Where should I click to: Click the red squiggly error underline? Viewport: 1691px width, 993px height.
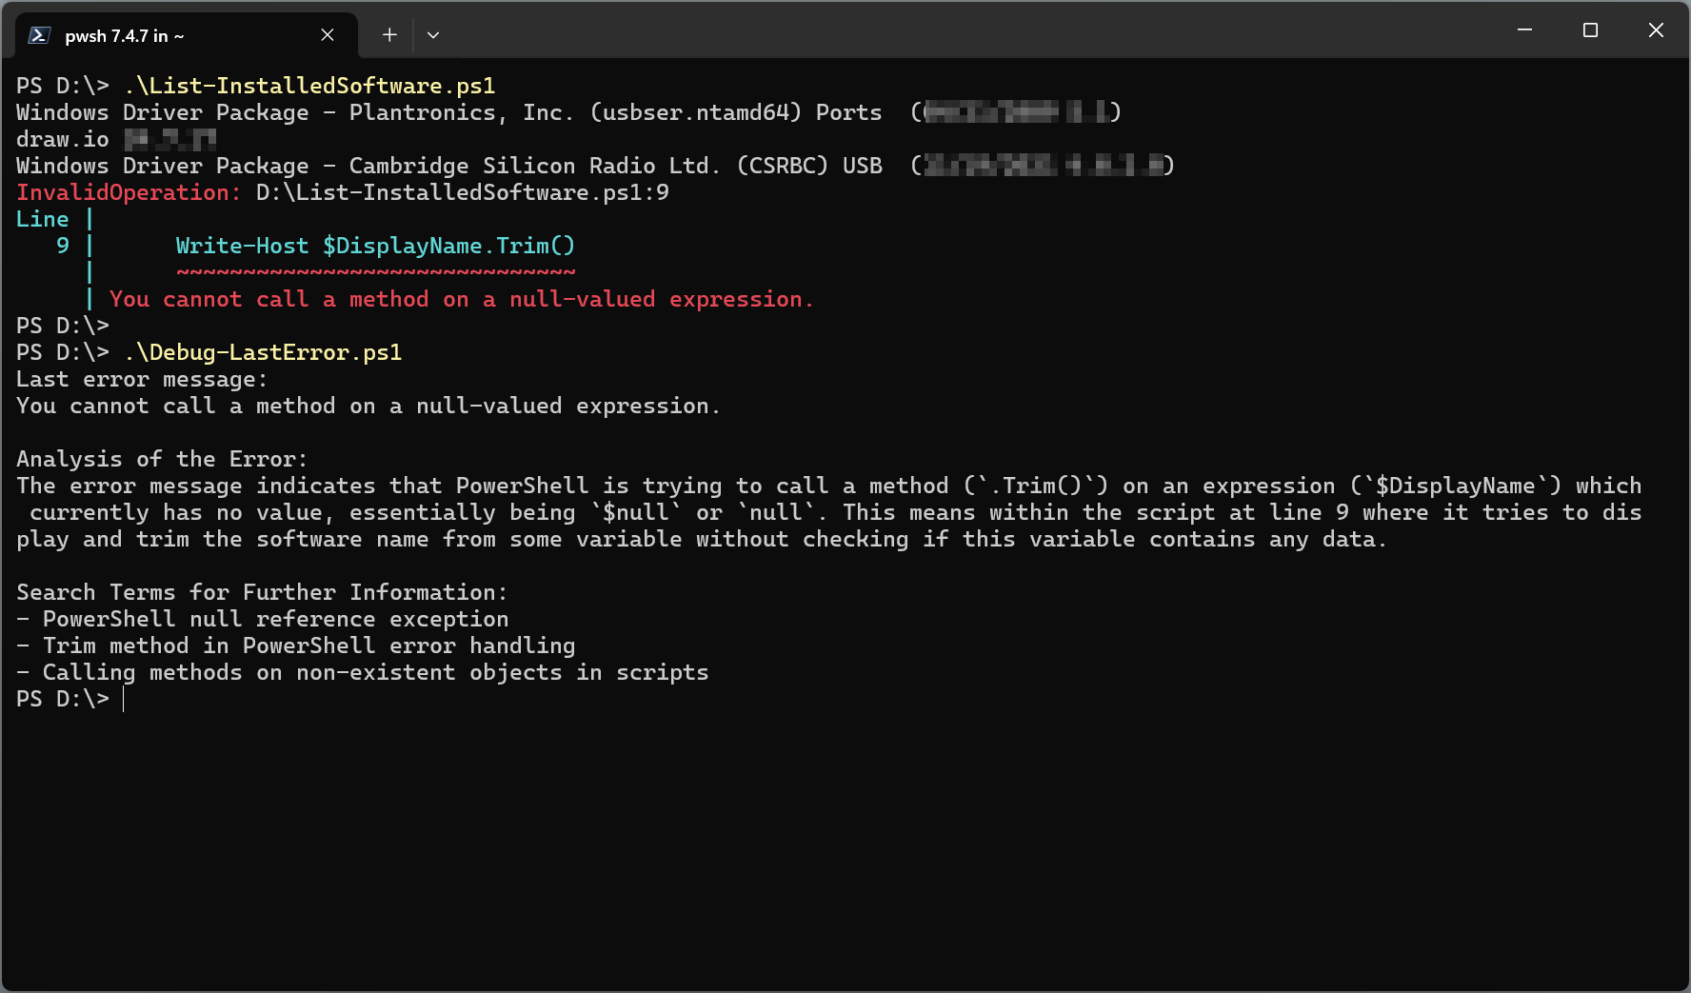(375, 272)
